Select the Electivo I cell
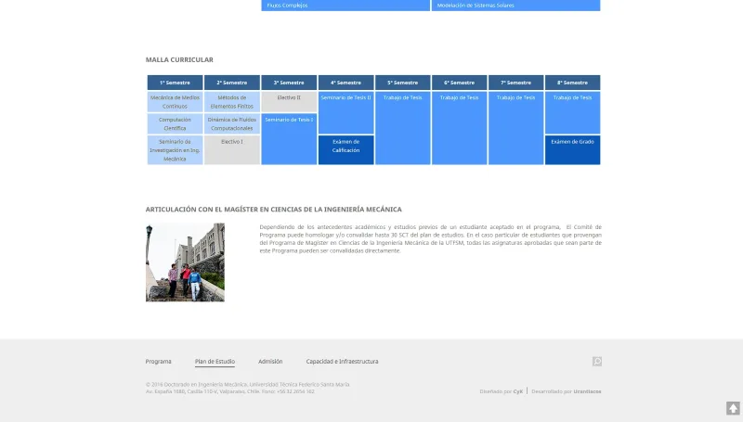The height and width of the screenshot is (422, 743). [x=231, y=150]
